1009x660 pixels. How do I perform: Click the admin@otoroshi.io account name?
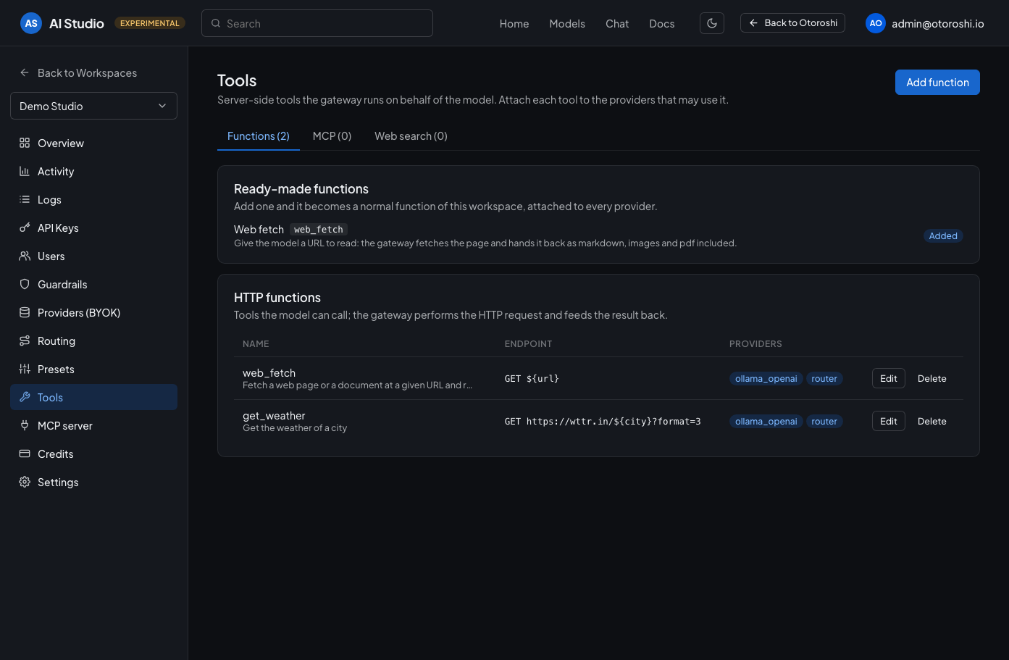pyautogui.click(x=938, y=24)
